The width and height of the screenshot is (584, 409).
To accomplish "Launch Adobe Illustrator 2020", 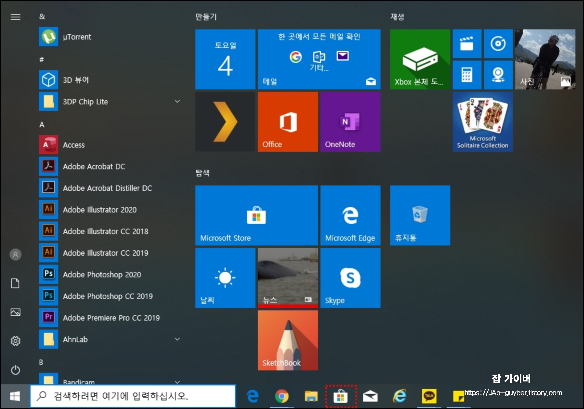I will coord(110,210).
